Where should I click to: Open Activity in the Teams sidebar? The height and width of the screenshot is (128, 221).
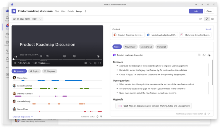(x=7, y=19)
